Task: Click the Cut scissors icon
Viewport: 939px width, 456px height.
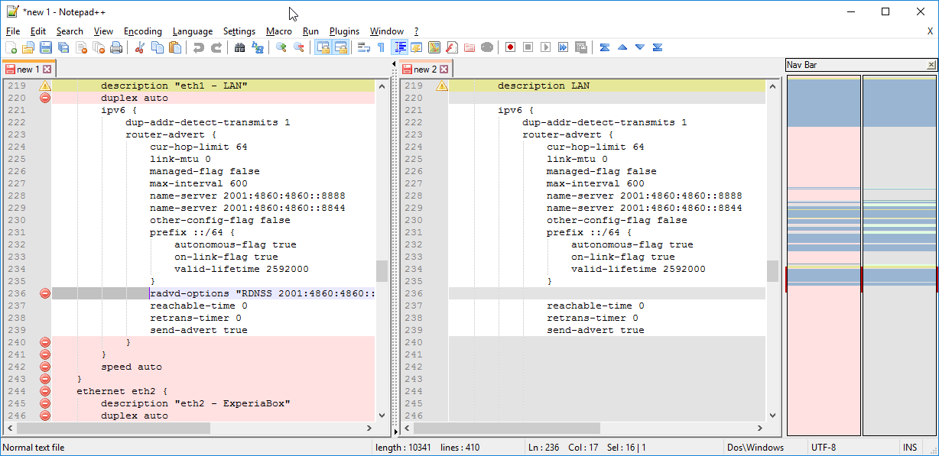Action: (x=139, y=47)
